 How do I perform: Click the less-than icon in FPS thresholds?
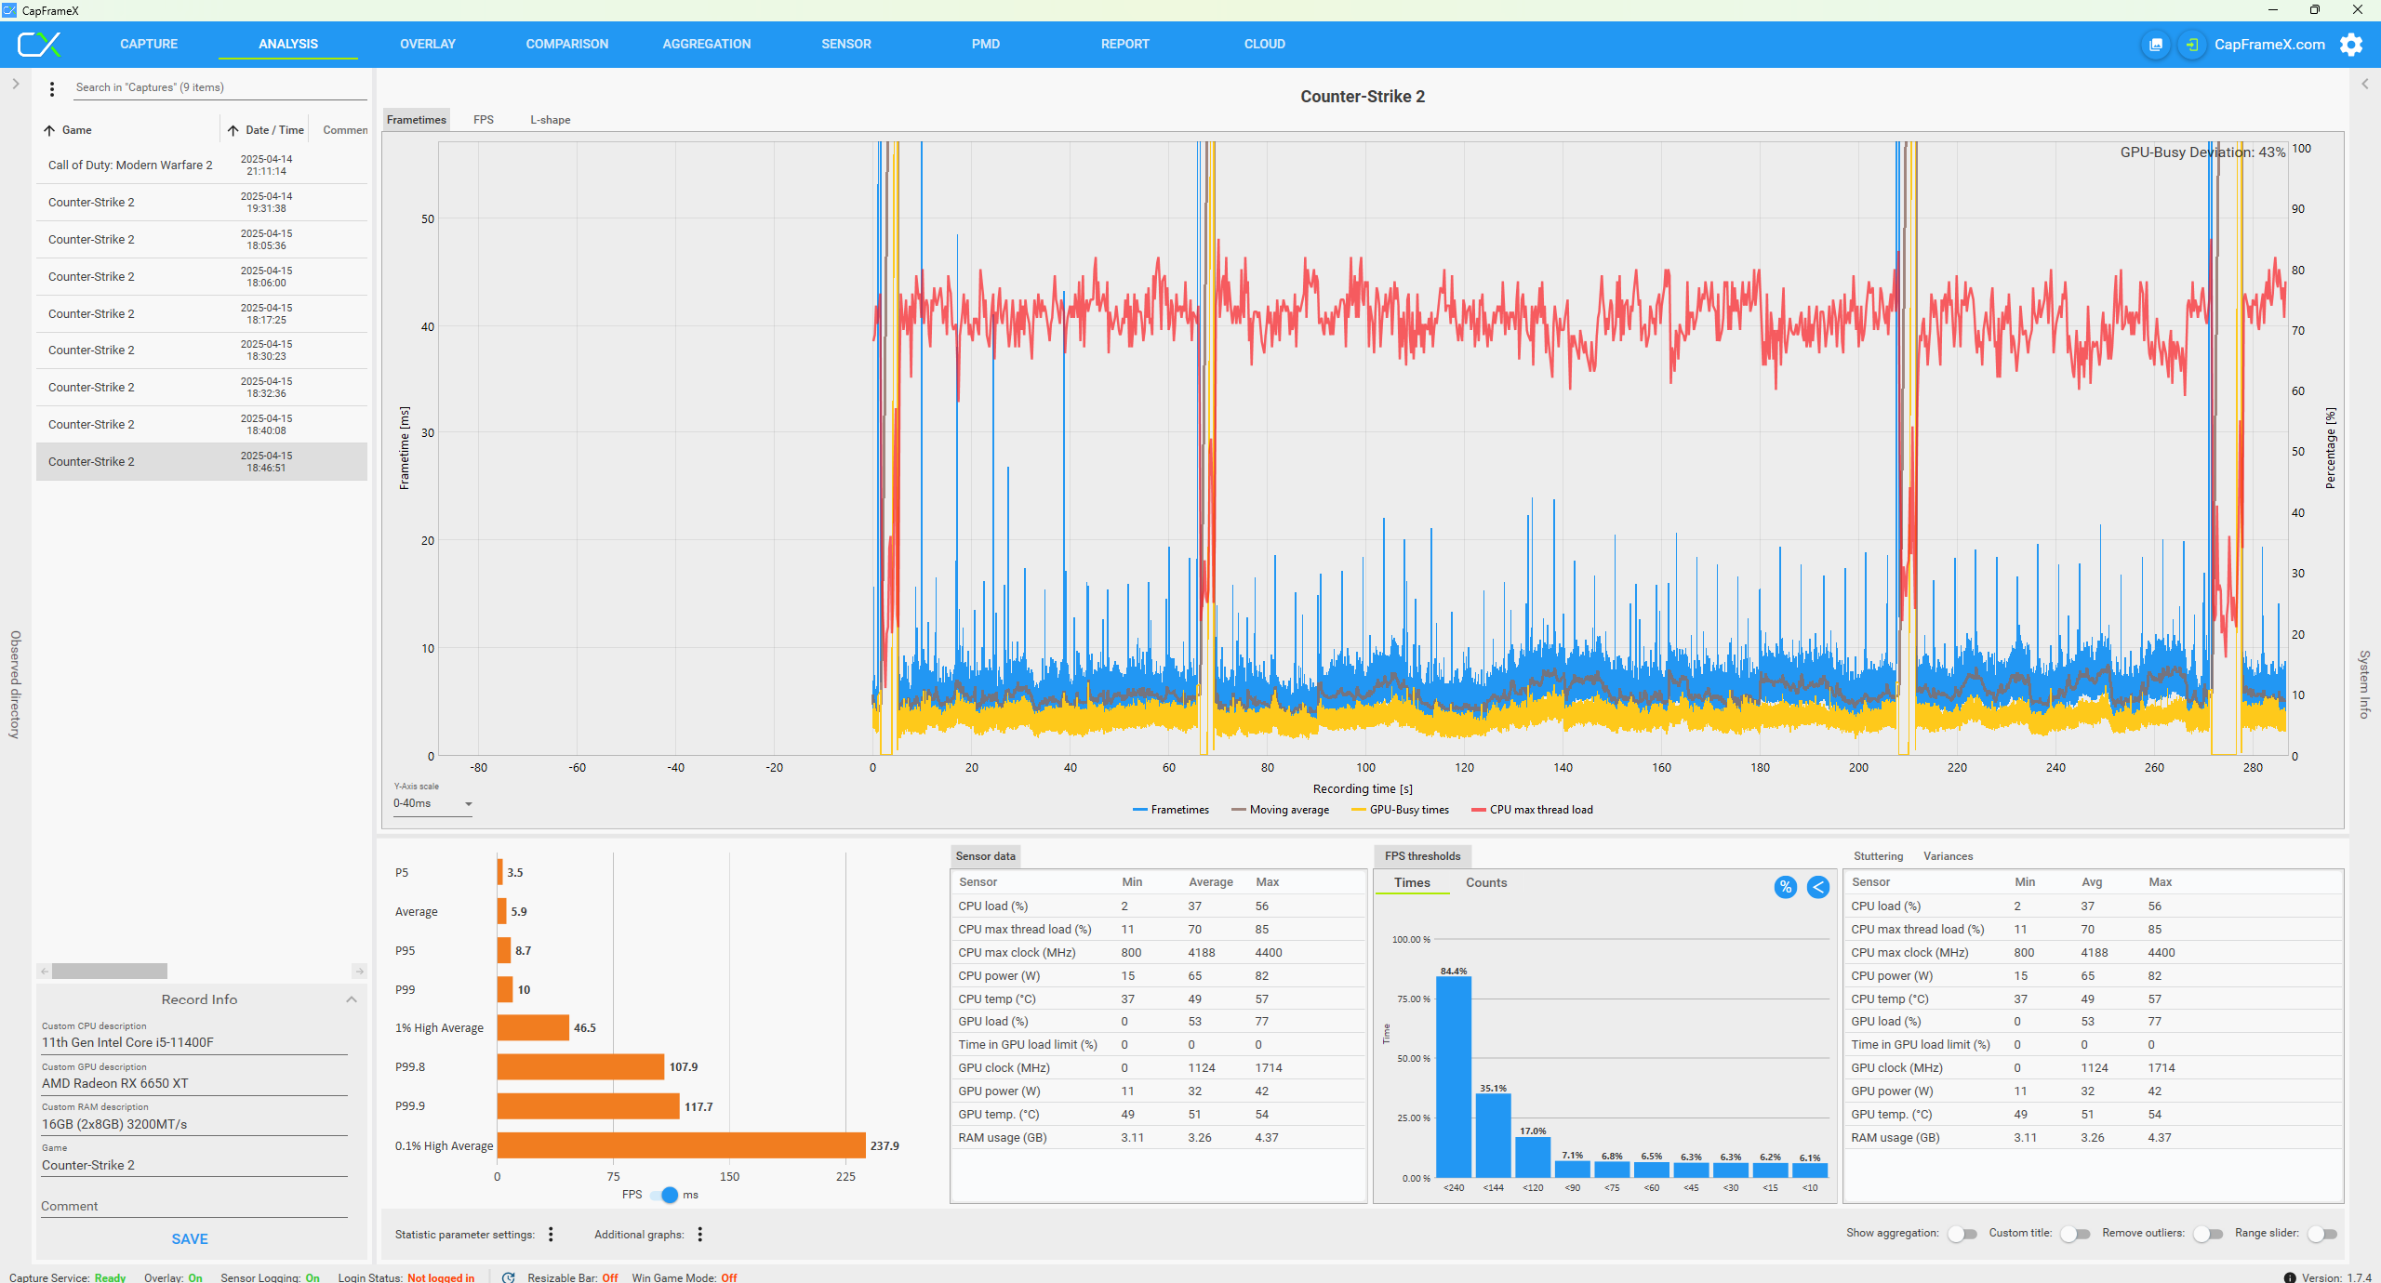[1817, 887]
